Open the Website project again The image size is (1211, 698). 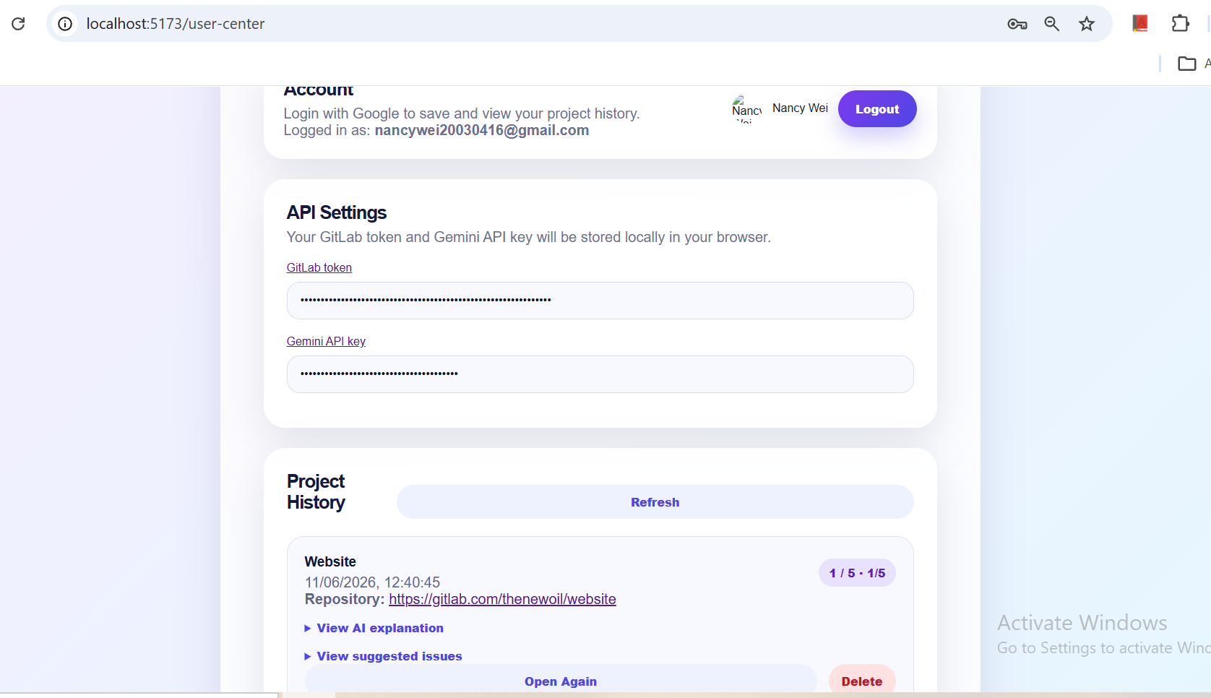(561, 681)
